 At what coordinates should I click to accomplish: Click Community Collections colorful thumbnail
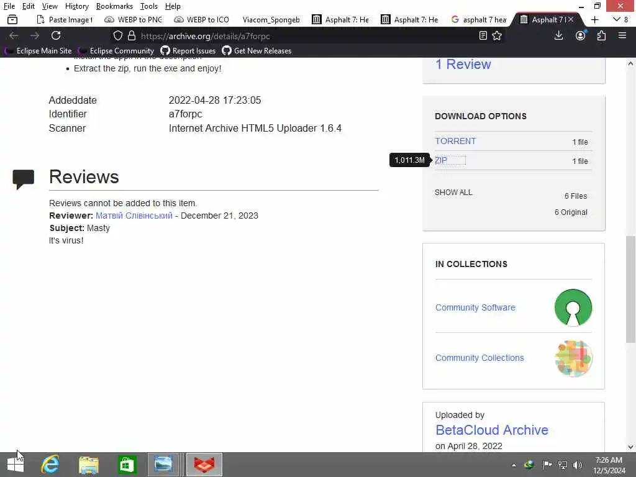click(x=573, y=358)
